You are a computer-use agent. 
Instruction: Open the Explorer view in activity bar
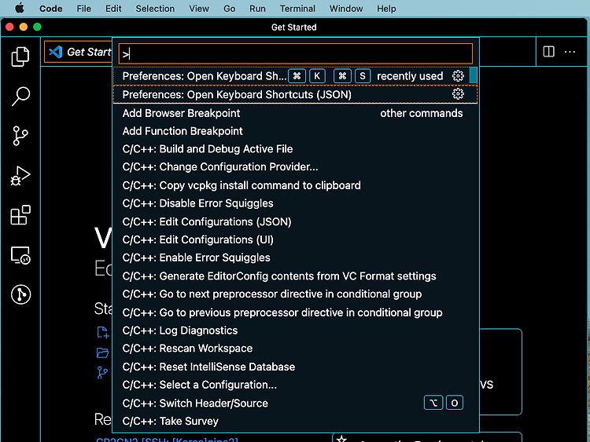pyautogui.click(x=20, y=57)
